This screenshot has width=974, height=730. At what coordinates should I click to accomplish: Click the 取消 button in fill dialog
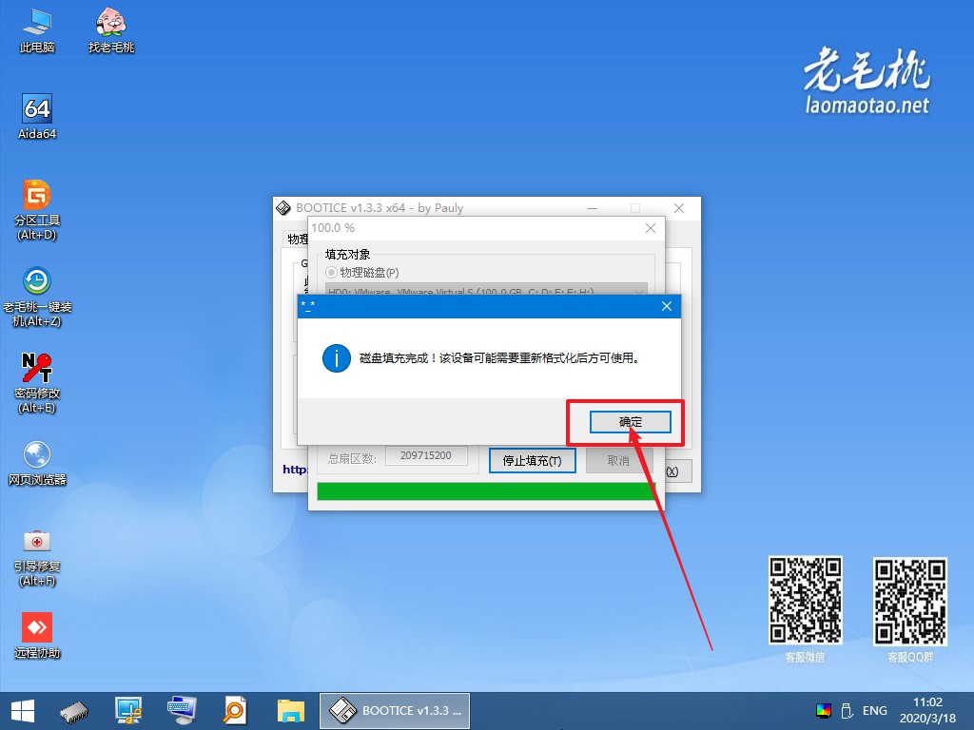pos(618,461)
